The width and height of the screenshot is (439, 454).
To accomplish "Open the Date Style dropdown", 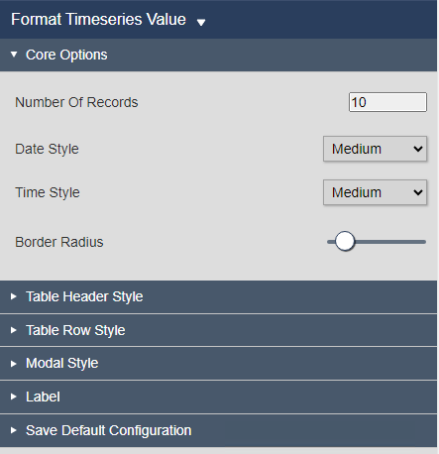I will click(375, 149).
